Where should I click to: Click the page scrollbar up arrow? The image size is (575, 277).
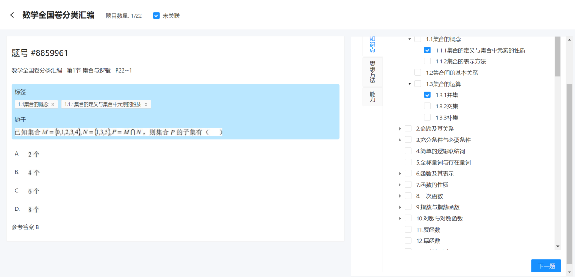[570, 40]
